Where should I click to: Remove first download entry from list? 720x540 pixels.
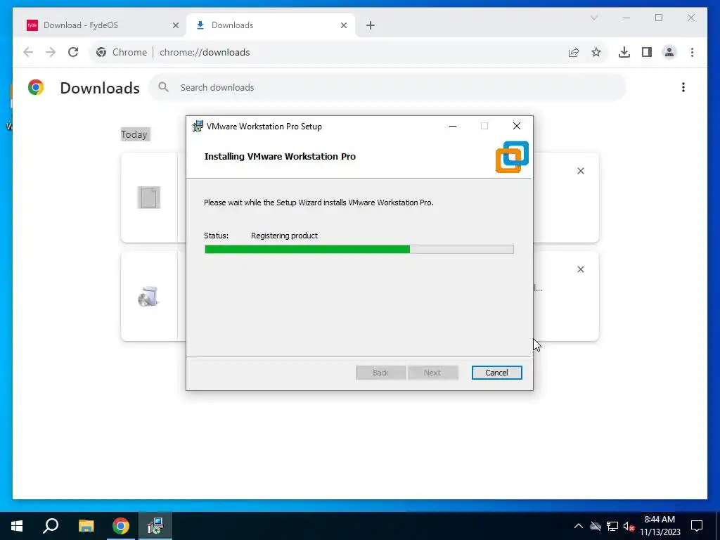(x=580, y=171)
